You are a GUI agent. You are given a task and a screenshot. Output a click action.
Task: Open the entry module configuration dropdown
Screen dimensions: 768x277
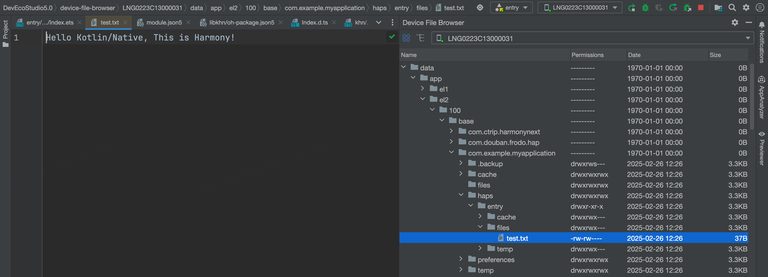click(512, 8)
